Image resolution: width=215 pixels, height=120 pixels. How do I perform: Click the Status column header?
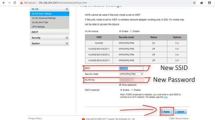154,37
